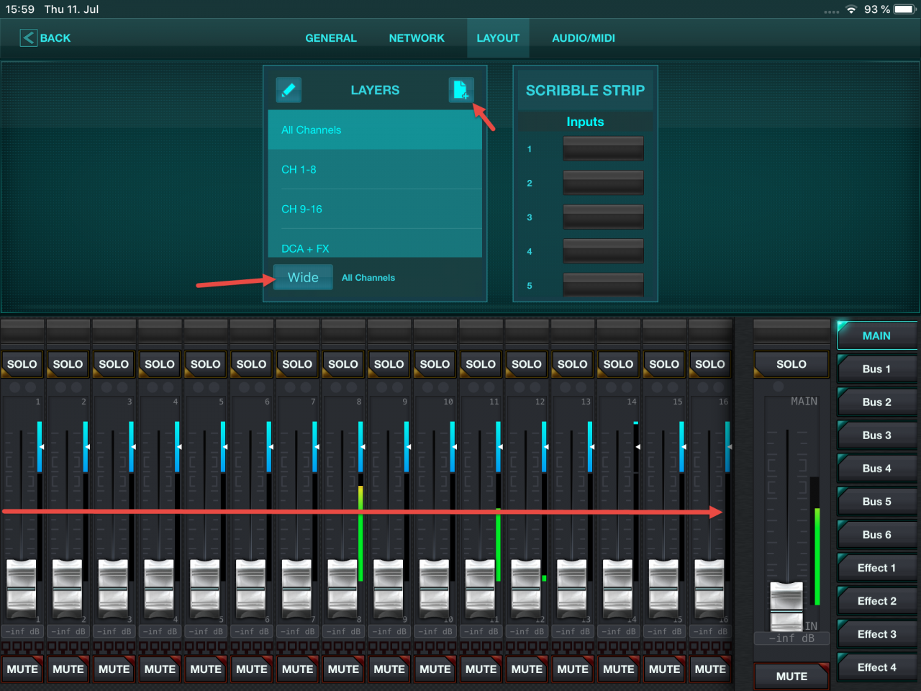Select the Effect 2 send button
The height and width of the screenshot is (691, 921).
click(876, 601)
